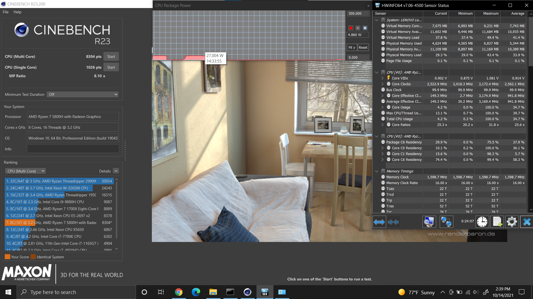Start logging with the sheet-plus icon

[497, 222]
